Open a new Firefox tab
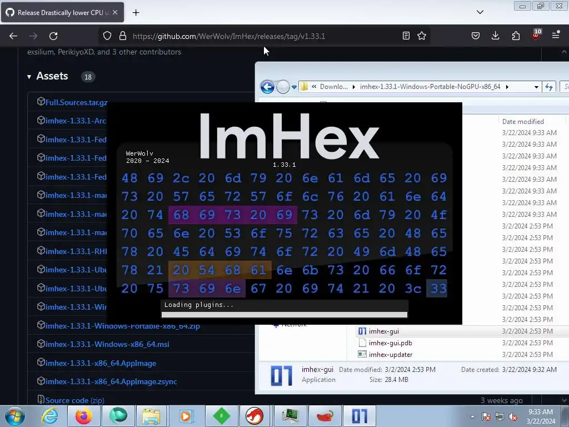 [x=136, y=13]
